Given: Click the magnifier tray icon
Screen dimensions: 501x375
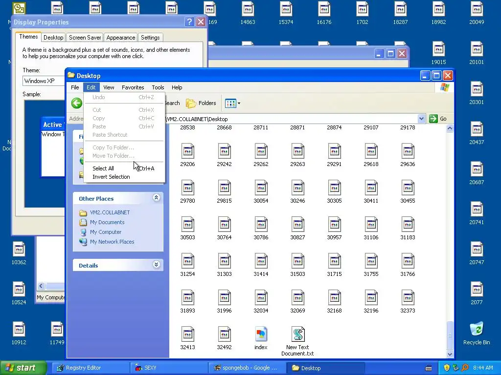Looking at the screenshot, I should [465, 368].
